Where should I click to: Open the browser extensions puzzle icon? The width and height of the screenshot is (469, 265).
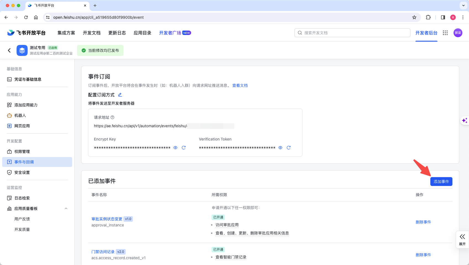pos(428,17)
